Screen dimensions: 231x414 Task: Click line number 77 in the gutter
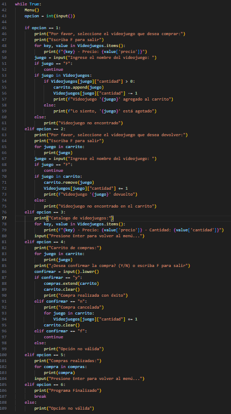[x=4, y=218]
